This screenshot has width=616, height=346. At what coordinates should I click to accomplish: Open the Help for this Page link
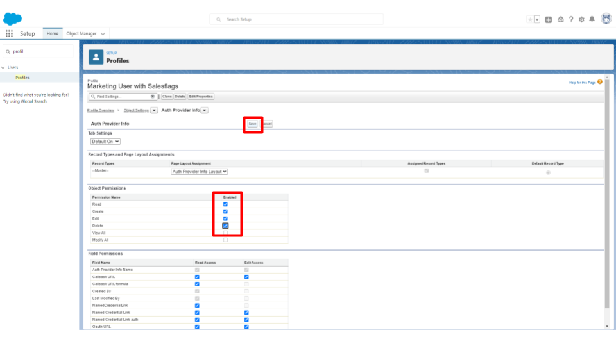coord(582,83)
